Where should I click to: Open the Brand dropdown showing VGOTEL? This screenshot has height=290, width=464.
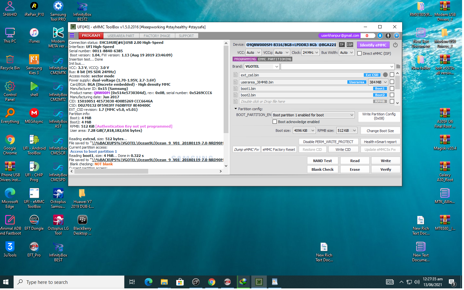[x=262, y=66]
